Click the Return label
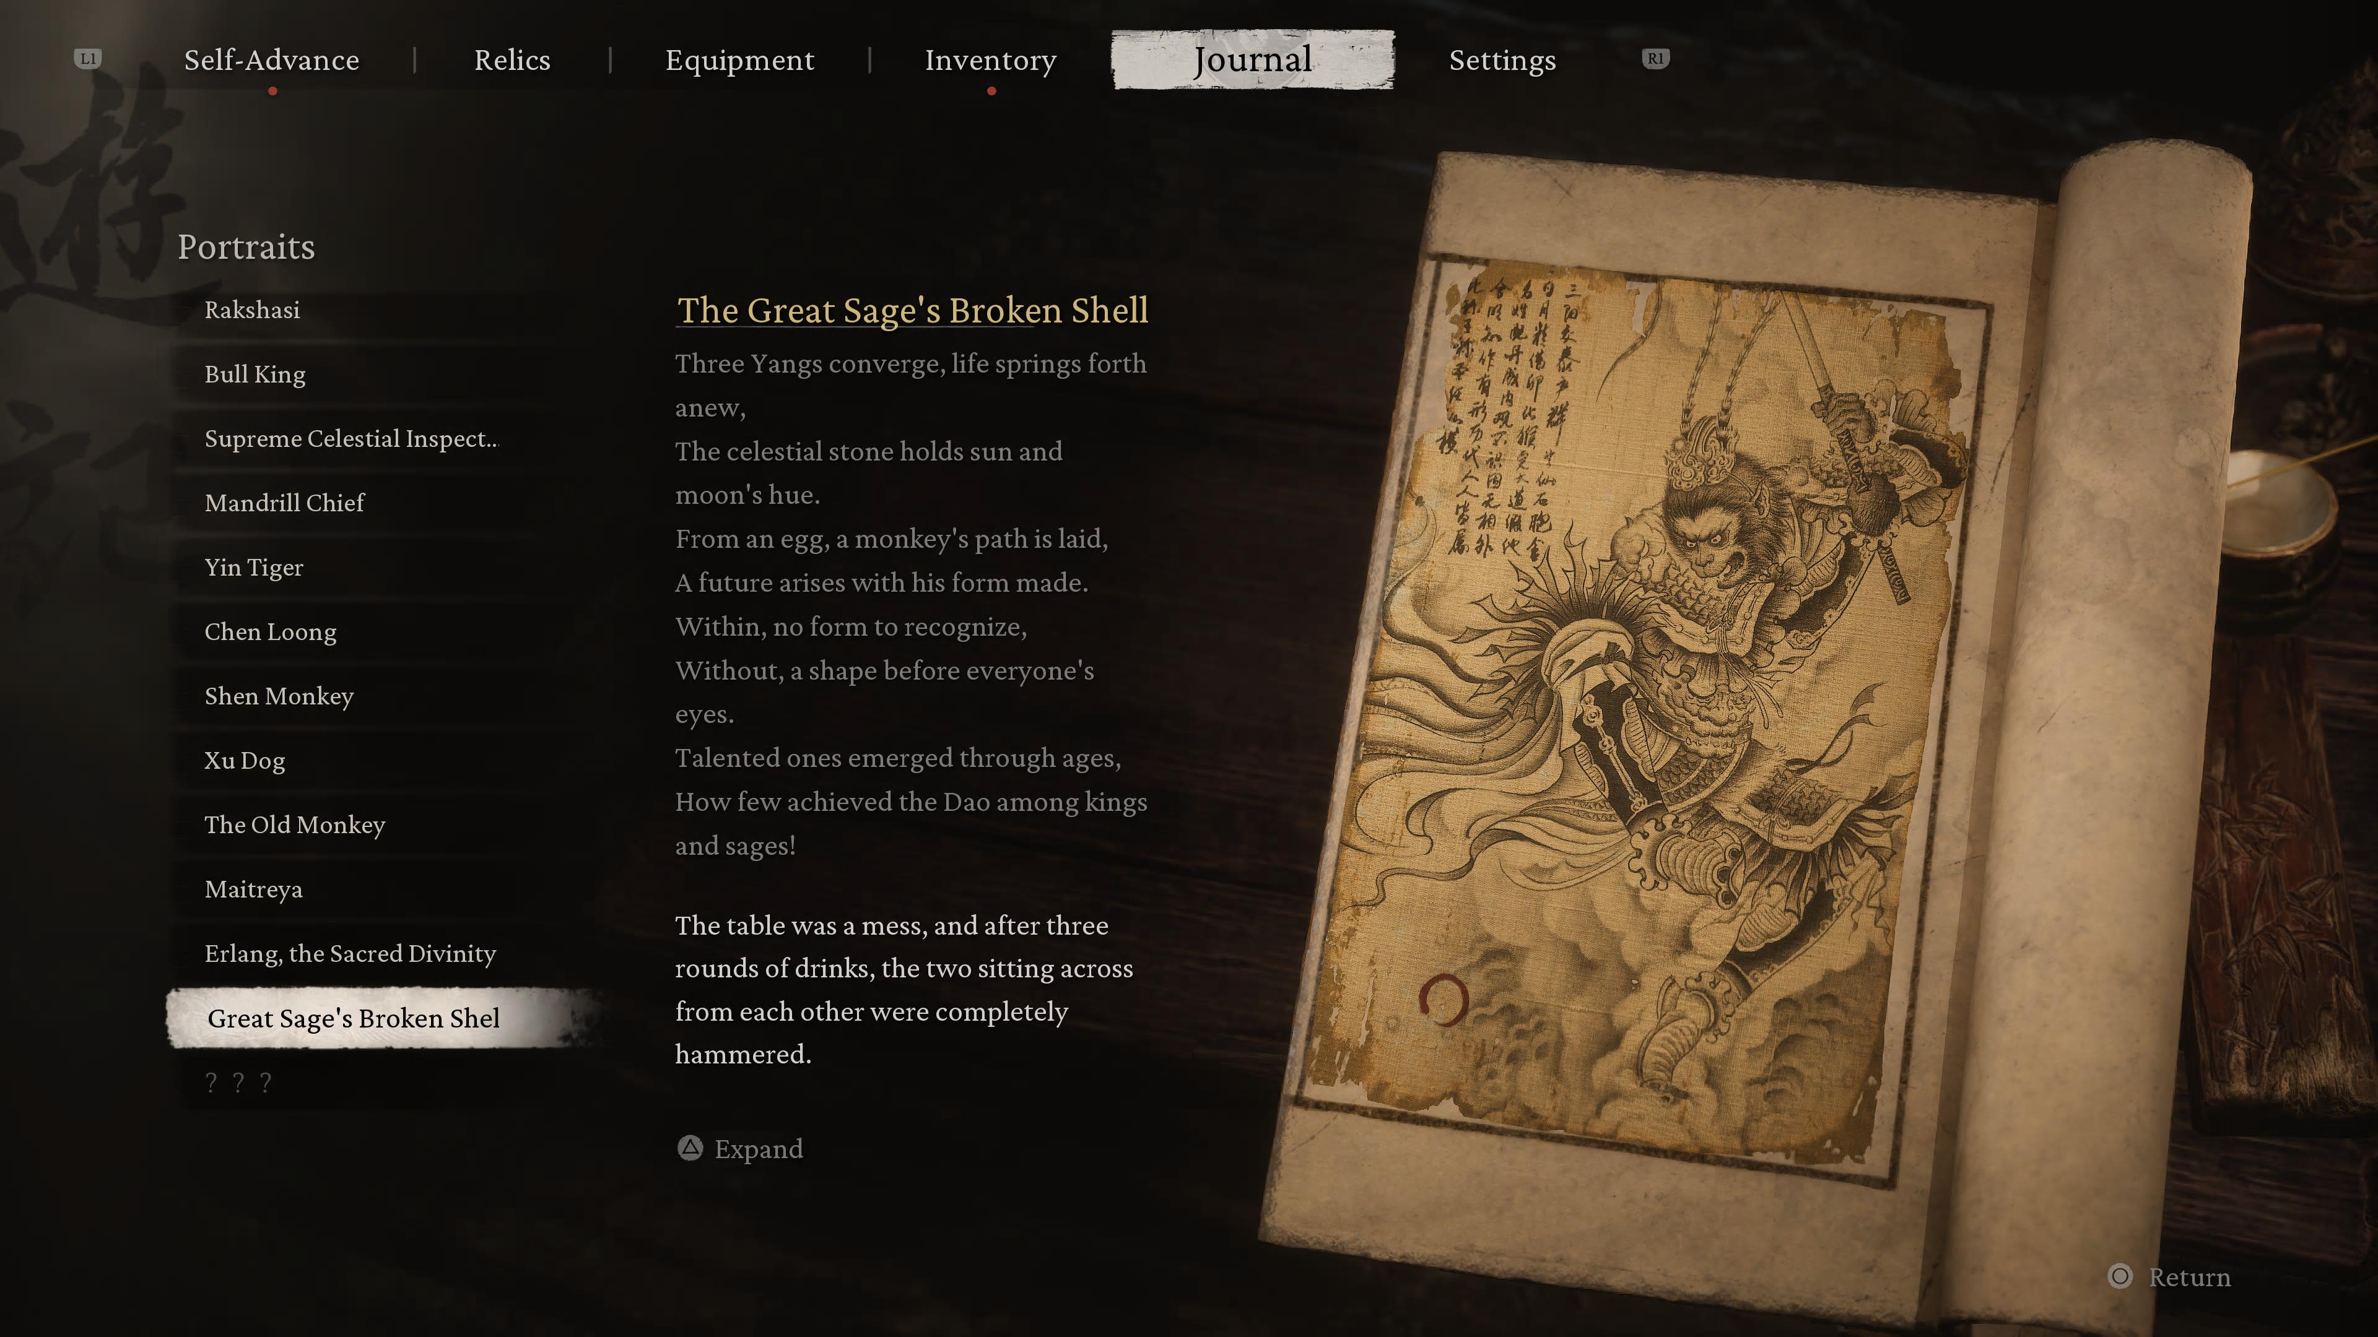Image resolution: width=2378 pixels, height=1337 pixels. click(x=2189, y=1277)
